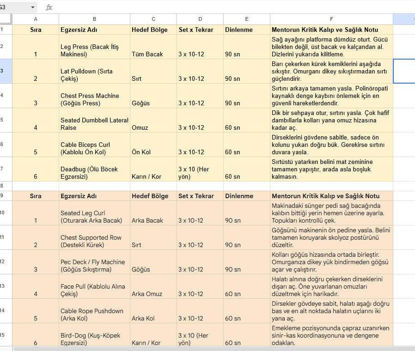Select column F header

pos(331,19)
